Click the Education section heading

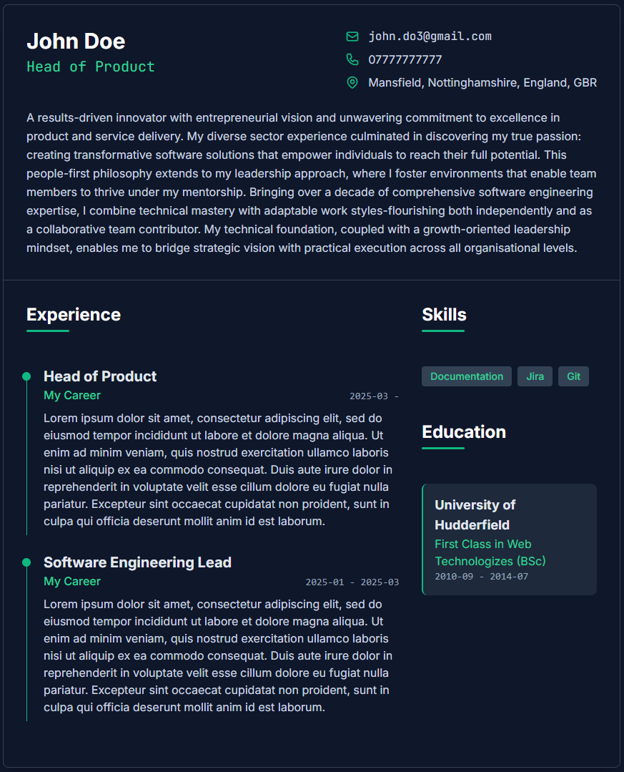coord(464,431)
